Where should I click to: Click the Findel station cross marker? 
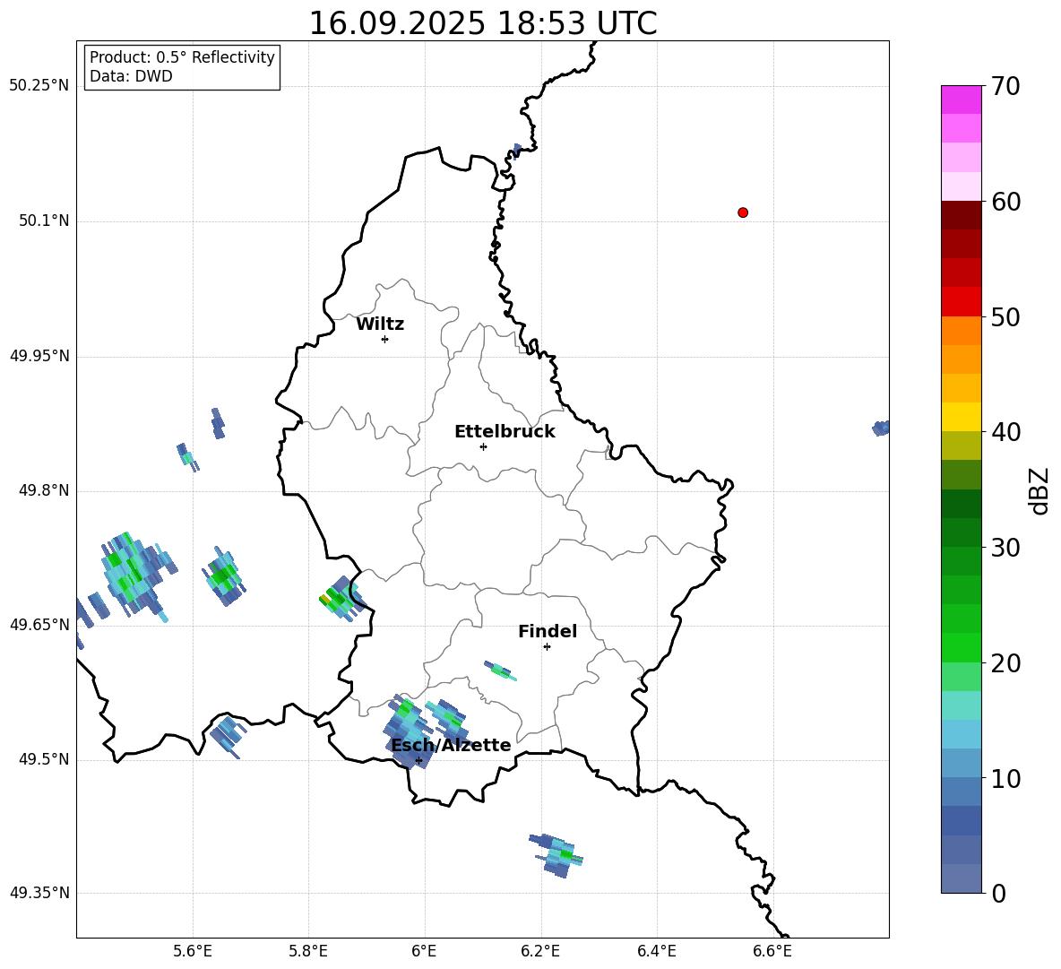click(547, 646)
